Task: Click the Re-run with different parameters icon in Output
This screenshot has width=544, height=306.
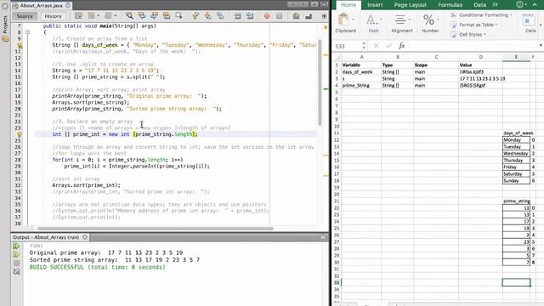Action: pyautogui.click(x=16, y=255)
